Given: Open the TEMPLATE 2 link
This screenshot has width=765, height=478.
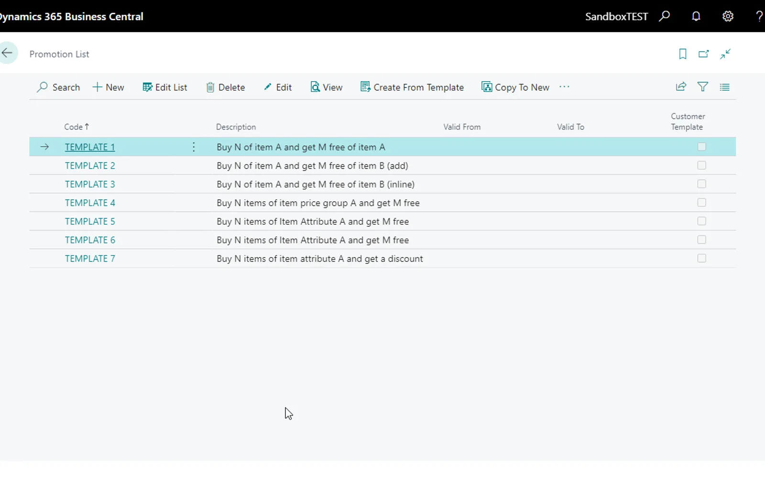Looking at the screenshot, I should (90, 166).
